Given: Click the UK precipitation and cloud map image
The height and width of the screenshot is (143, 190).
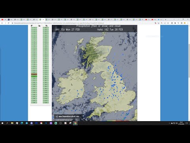Looking at the screenshot, I should click(x=95, y=73).
